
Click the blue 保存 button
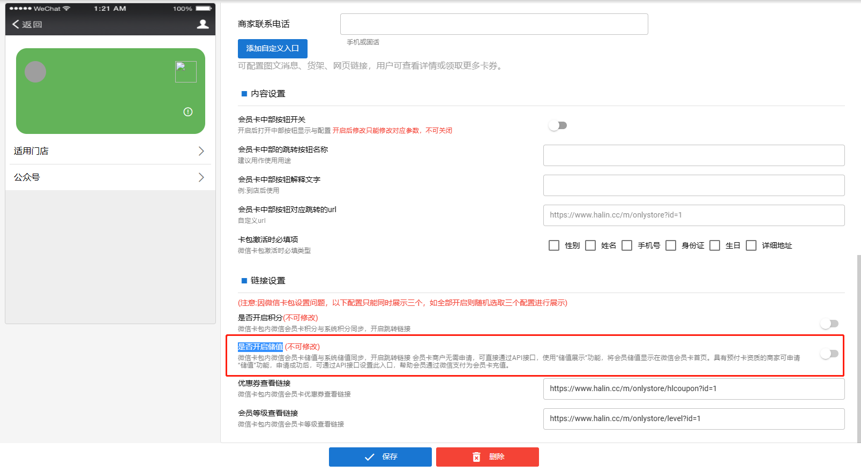[x=380, y=457]
